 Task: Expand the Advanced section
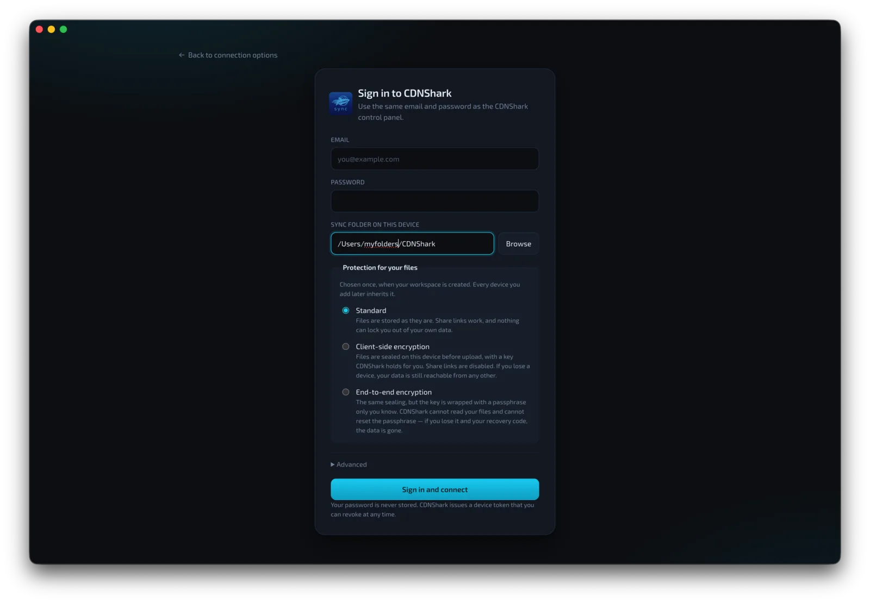[x=349, y=464]
